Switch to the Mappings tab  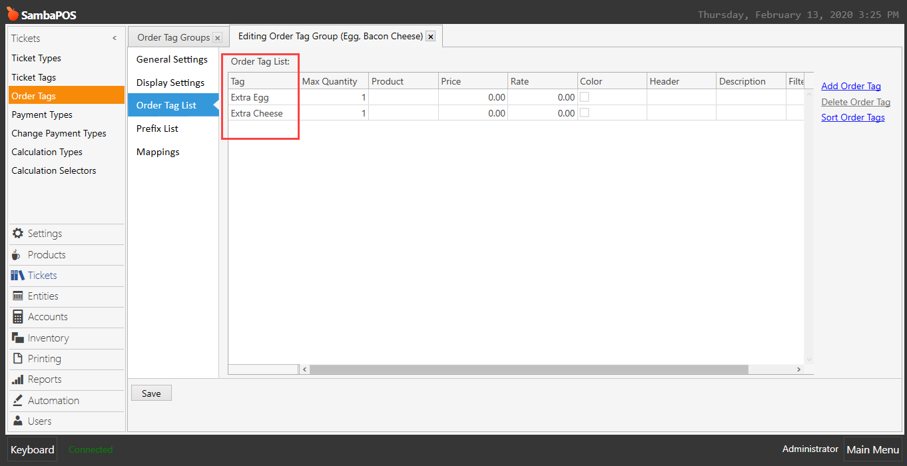[158, 151]
